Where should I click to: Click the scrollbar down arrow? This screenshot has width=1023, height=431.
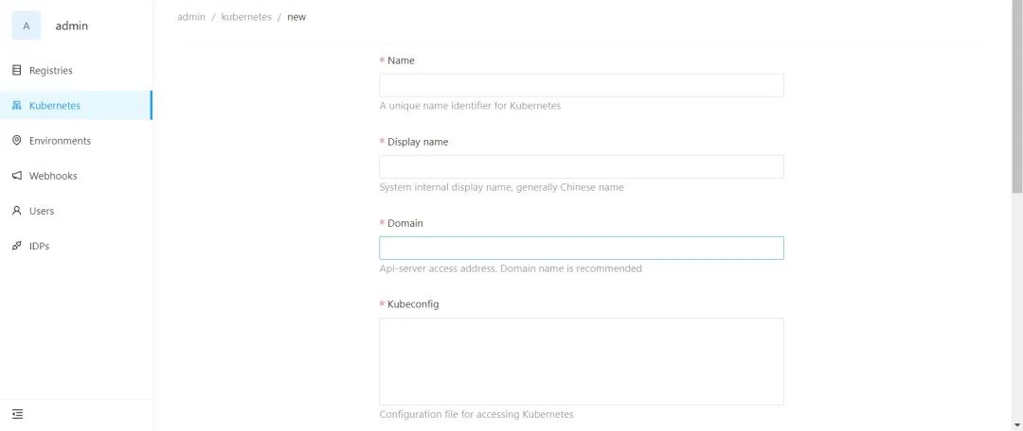[1016, 424]
